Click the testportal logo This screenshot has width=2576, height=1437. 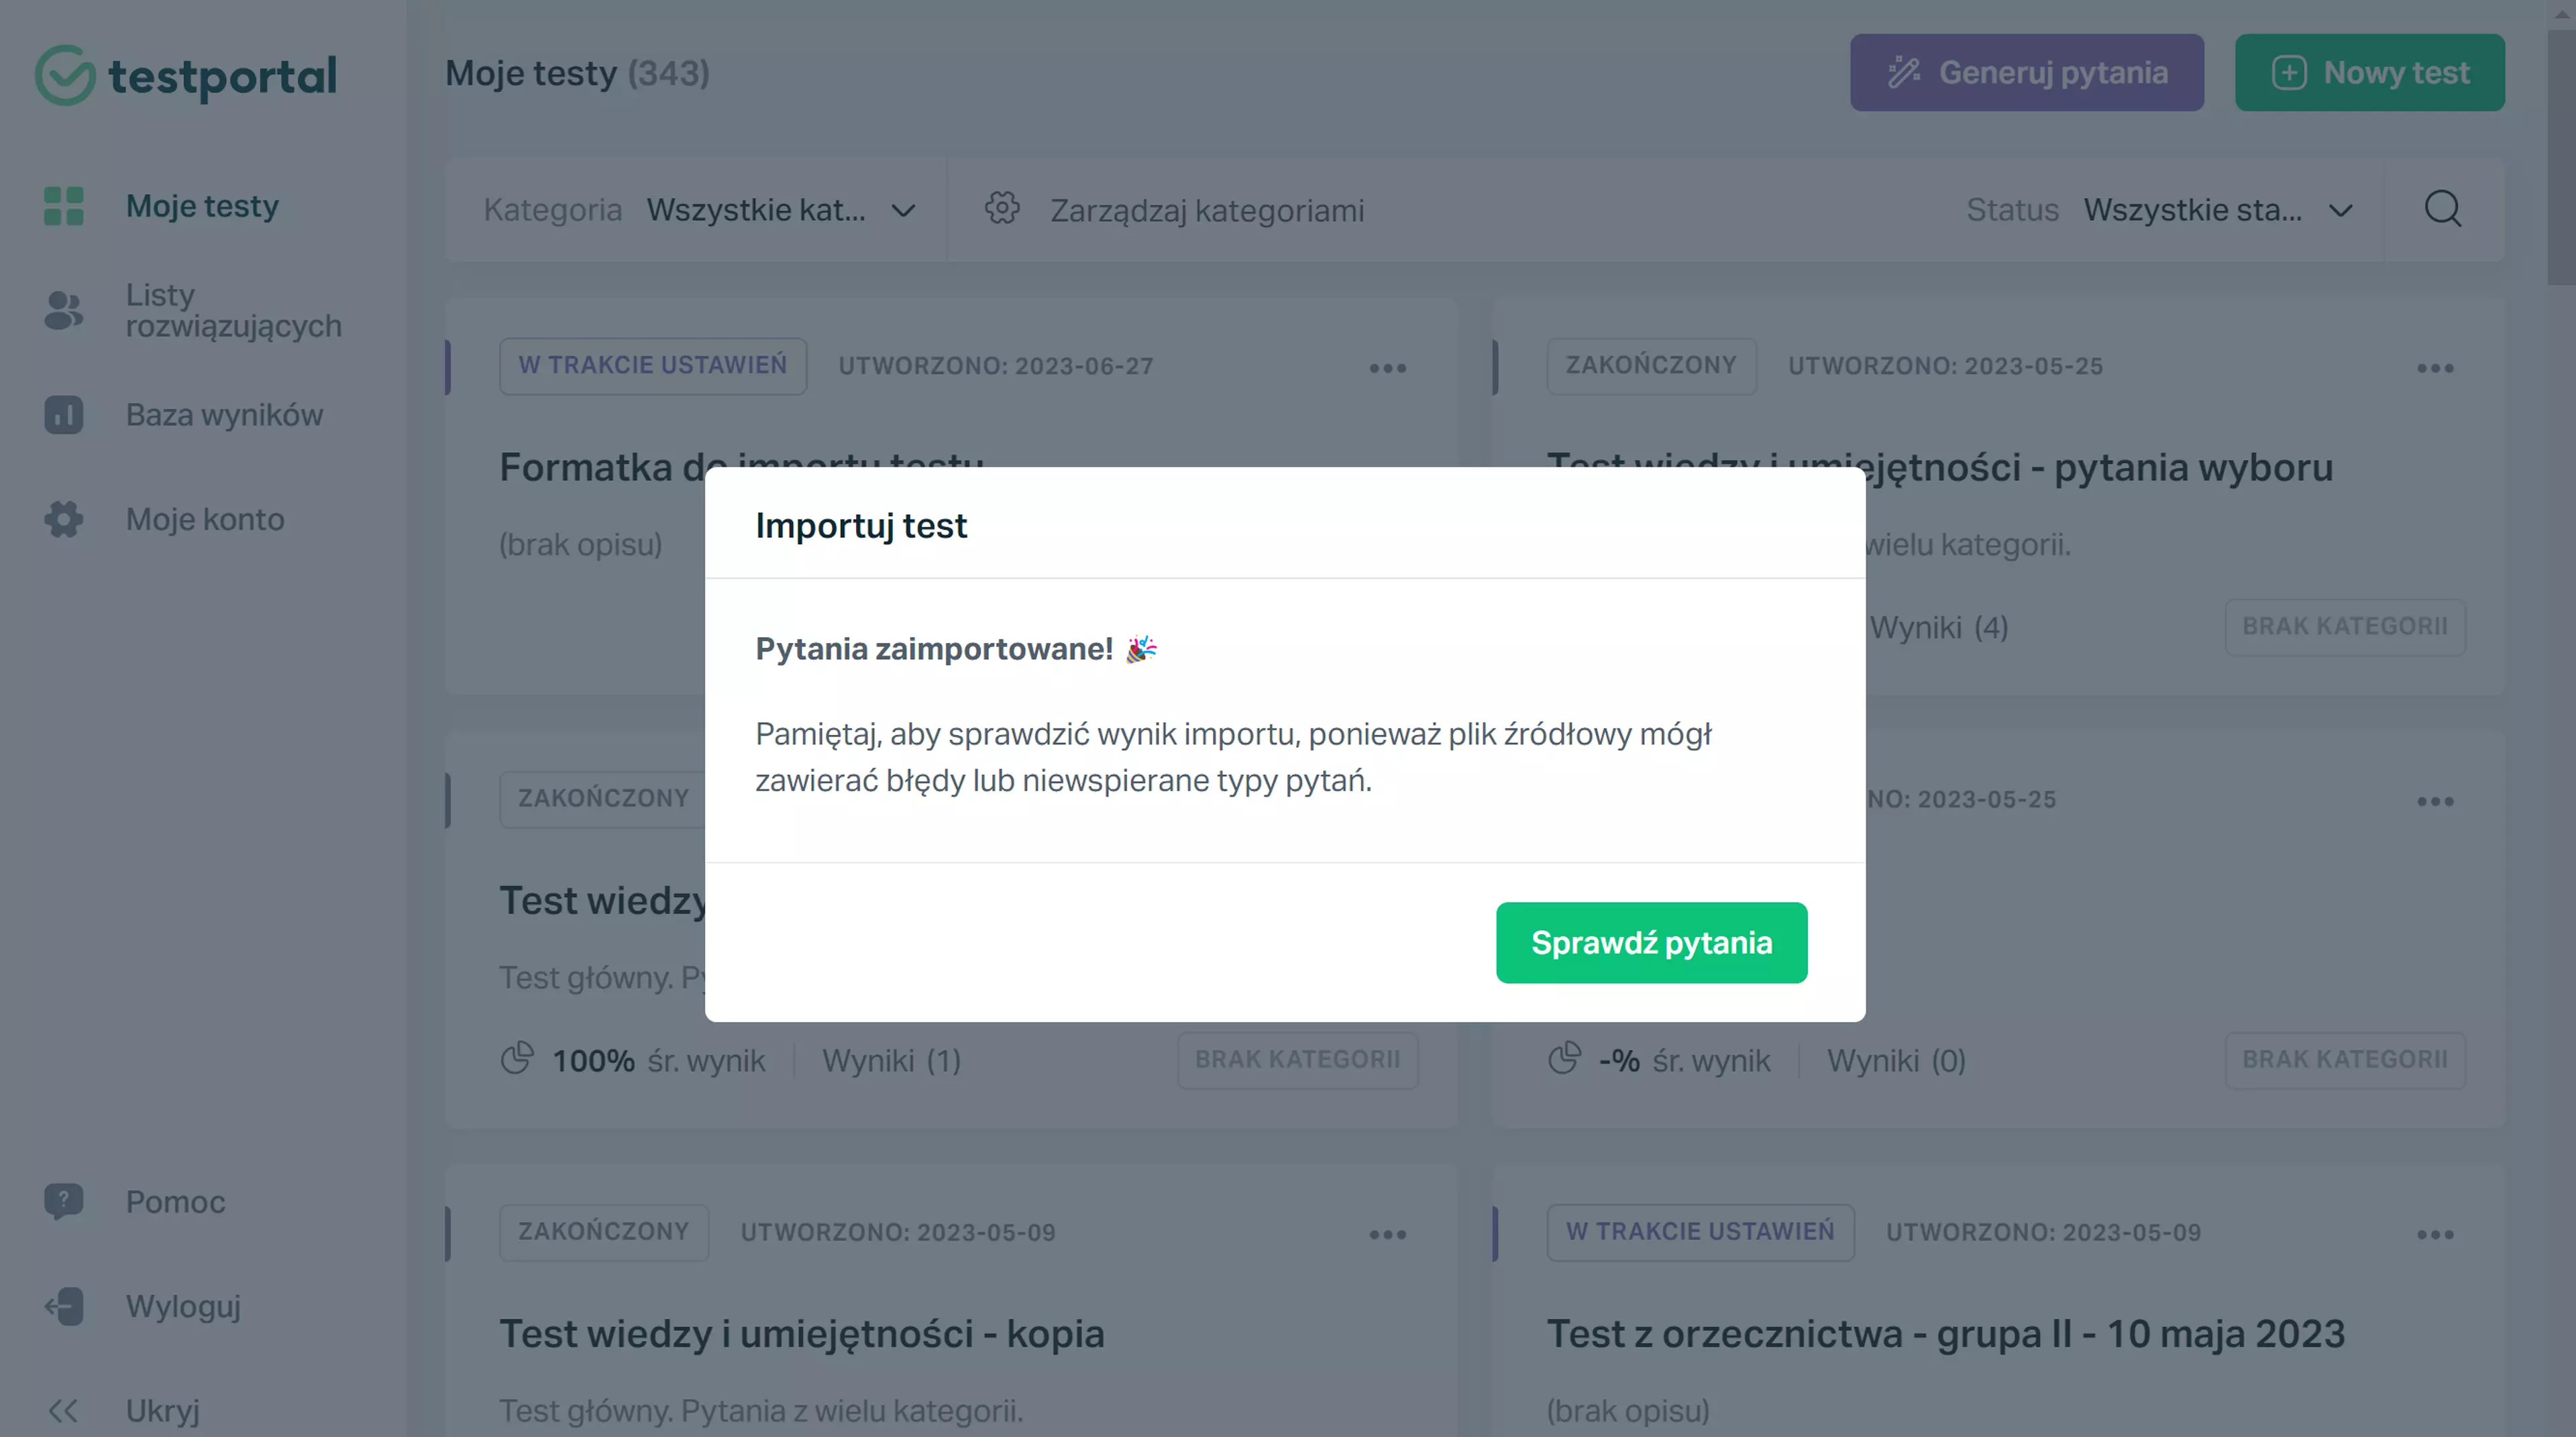[186, 75]
